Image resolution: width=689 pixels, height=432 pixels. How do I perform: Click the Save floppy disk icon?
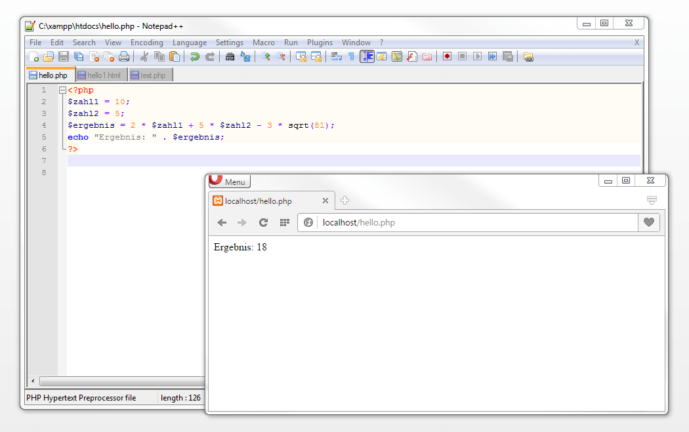click(x=64, y=56)
